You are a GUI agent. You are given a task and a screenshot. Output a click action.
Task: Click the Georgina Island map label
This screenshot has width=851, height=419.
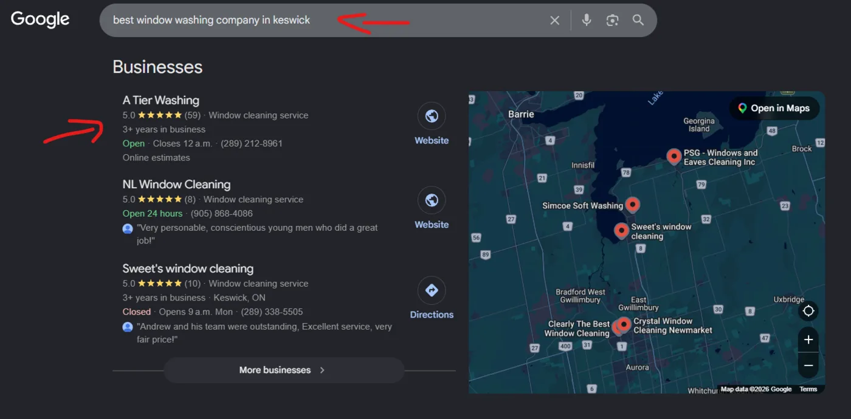coord(699,124)
